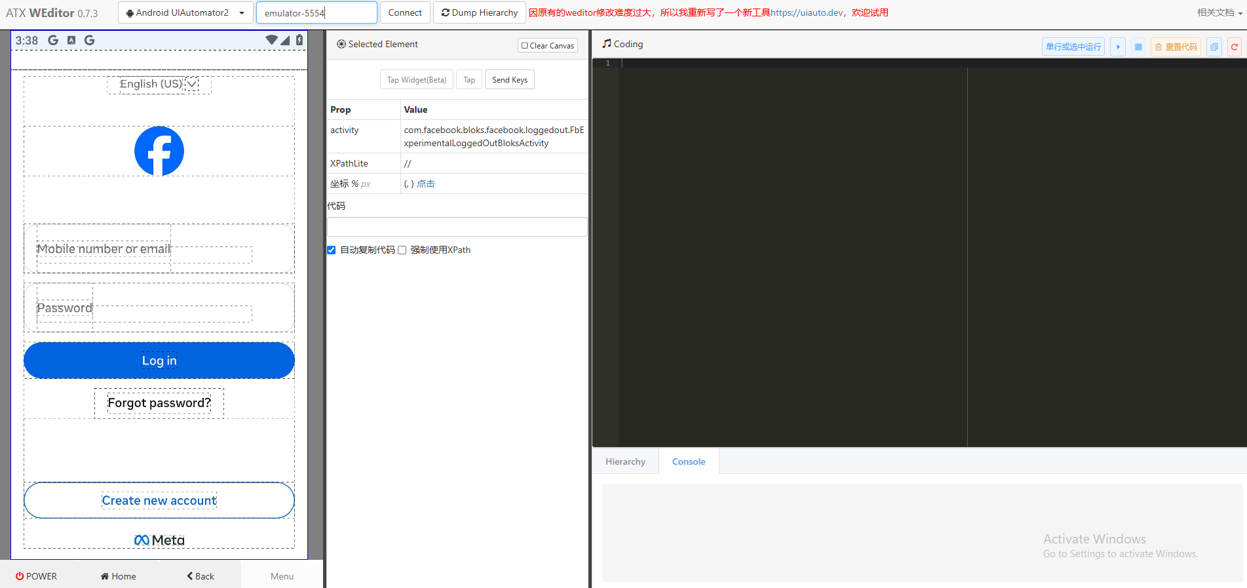Click the stop execution square icon
Screen dimensions: 1247x588
pos(1138,47)
